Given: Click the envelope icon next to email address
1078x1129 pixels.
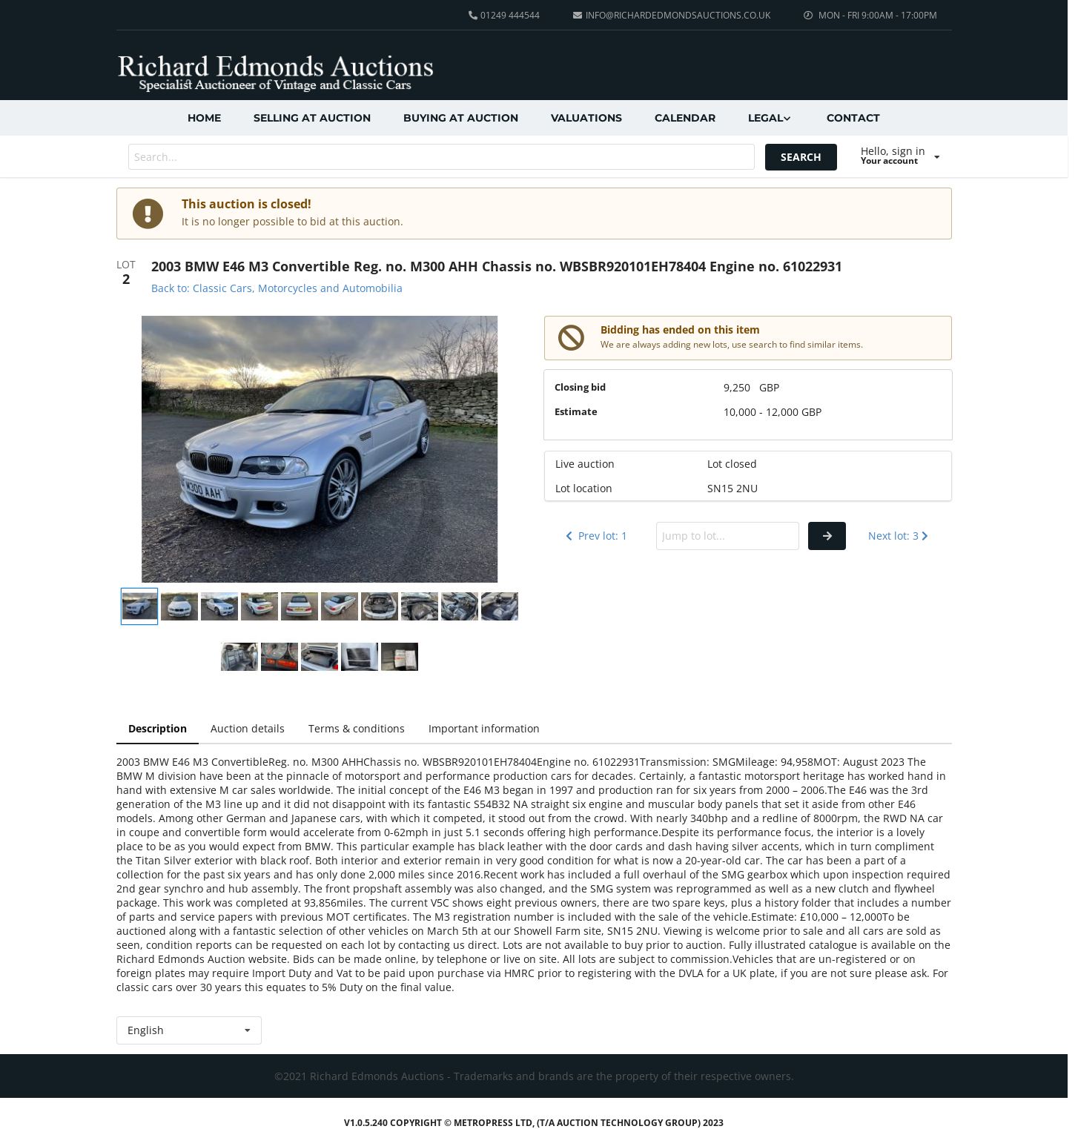Looking at the screenshot, I should coord(578,16).
